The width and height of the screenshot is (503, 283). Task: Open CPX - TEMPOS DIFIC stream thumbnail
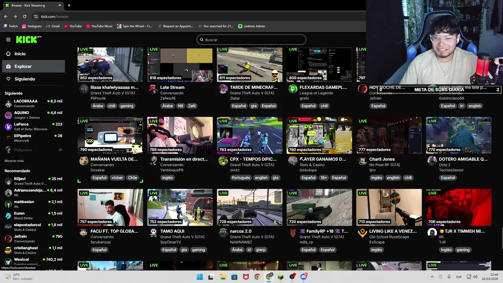(x=250, y=135)
